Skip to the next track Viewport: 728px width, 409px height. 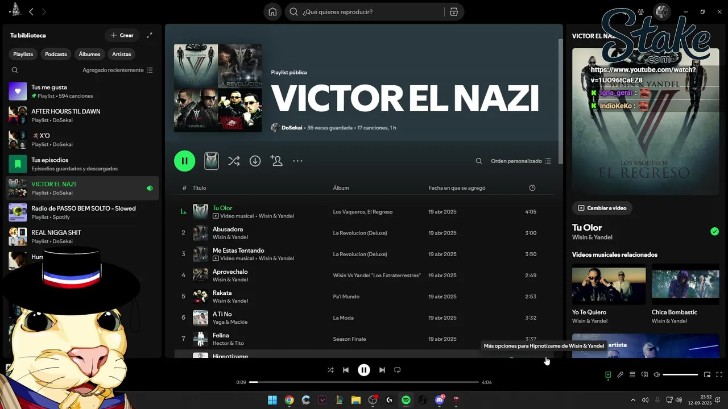tap(382, 370)
